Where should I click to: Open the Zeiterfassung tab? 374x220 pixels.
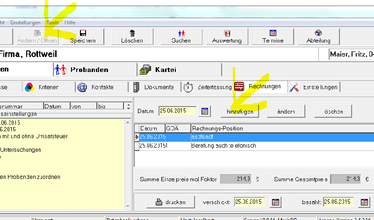pos(207,87)
